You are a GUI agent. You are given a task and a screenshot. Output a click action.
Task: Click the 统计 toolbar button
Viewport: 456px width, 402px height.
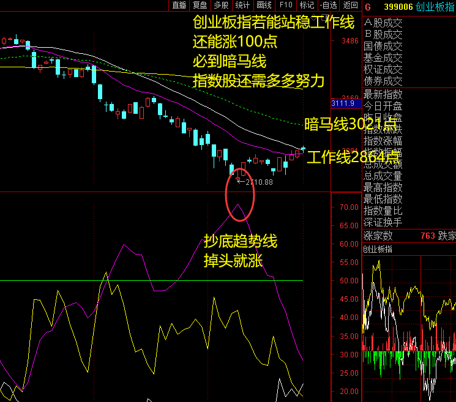(242, 6)
